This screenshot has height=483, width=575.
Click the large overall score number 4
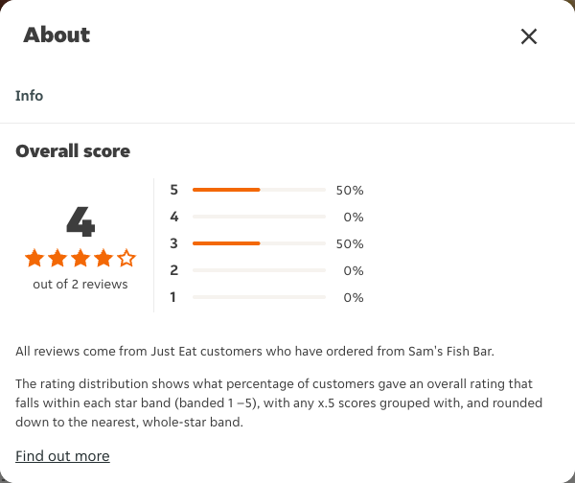[x=80, y=221]
